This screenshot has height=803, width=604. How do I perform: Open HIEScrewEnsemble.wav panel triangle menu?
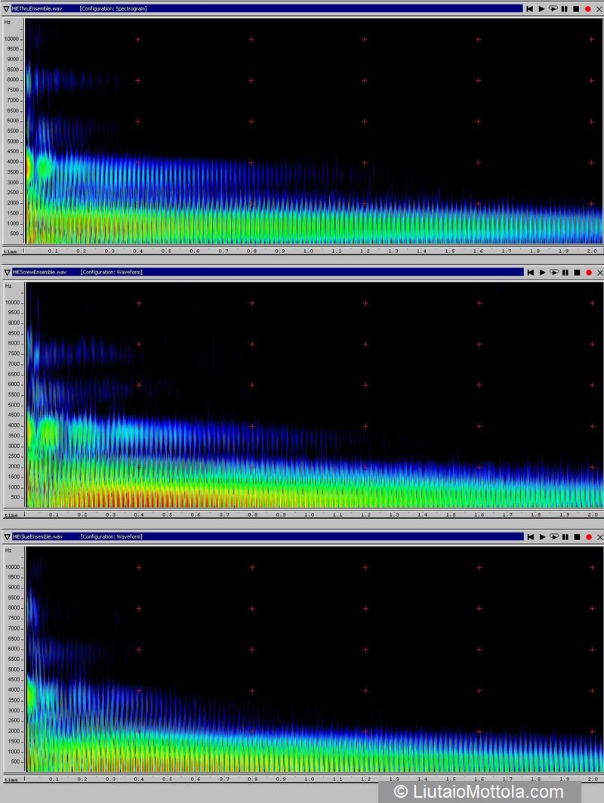coord(7,273)
